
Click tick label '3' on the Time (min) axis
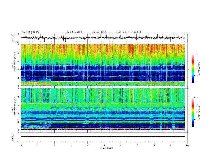coord(71,145)
